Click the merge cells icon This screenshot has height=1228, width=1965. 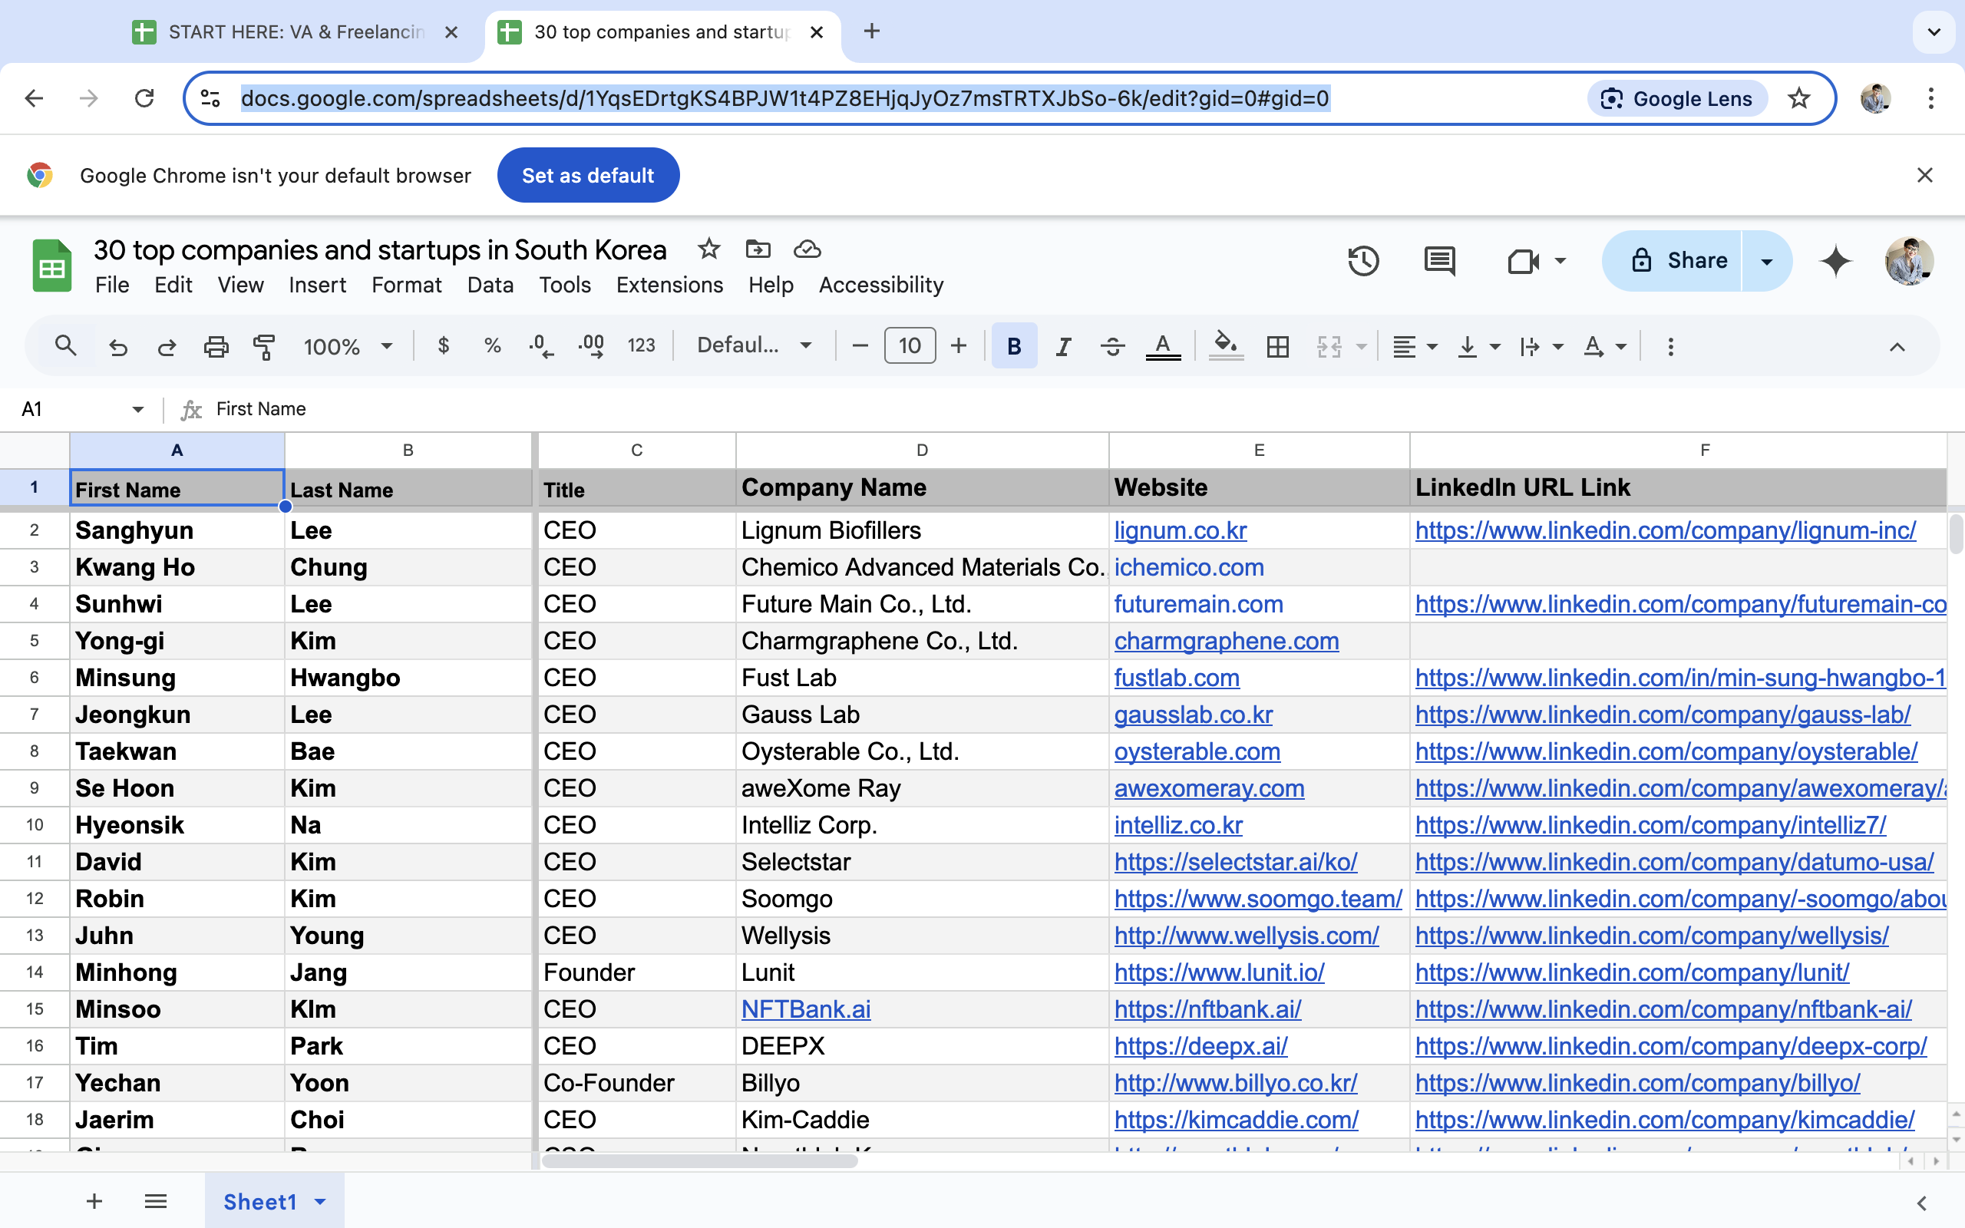[1329, 347]
